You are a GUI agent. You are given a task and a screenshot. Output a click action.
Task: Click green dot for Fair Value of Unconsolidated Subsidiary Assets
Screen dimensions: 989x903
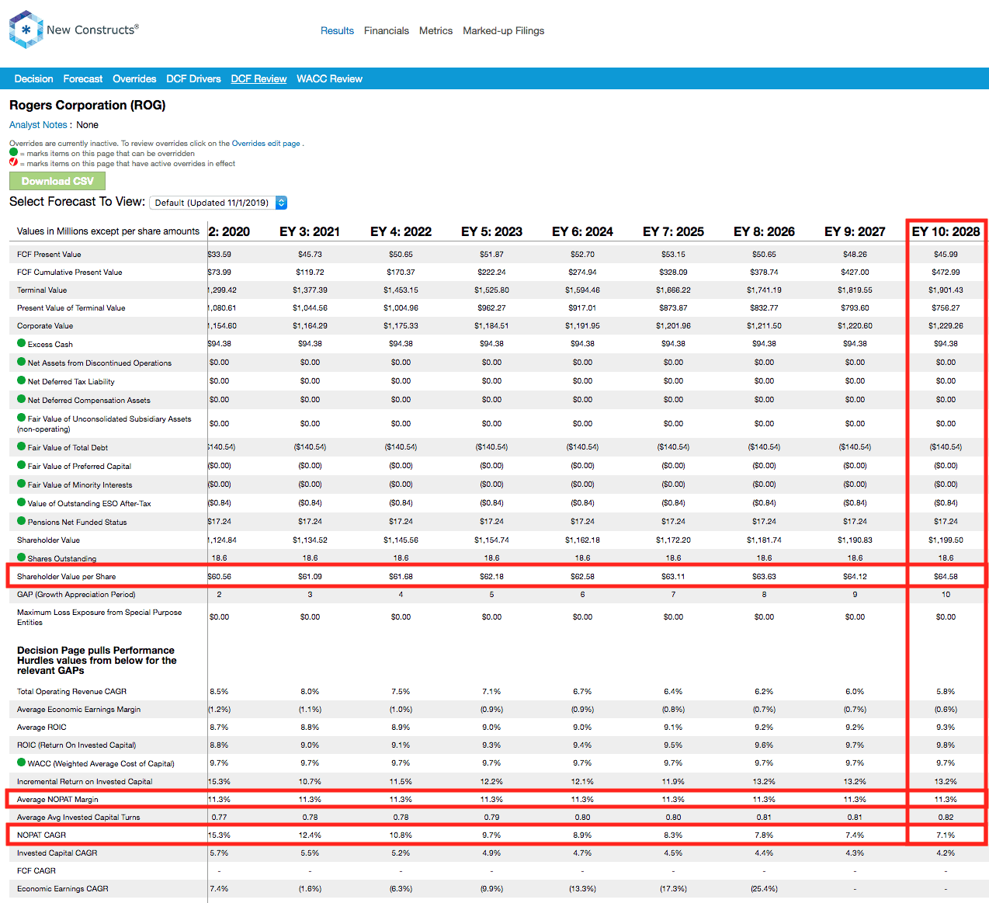point(22,418)
